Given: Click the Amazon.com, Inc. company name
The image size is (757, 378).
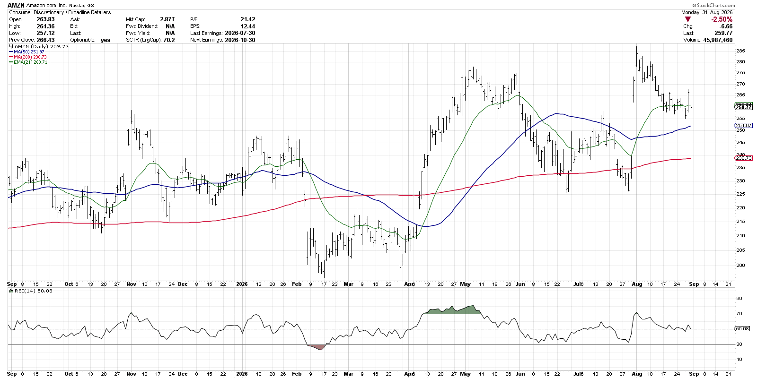Looking at the screenshot, I should click(x=46, y=6).
